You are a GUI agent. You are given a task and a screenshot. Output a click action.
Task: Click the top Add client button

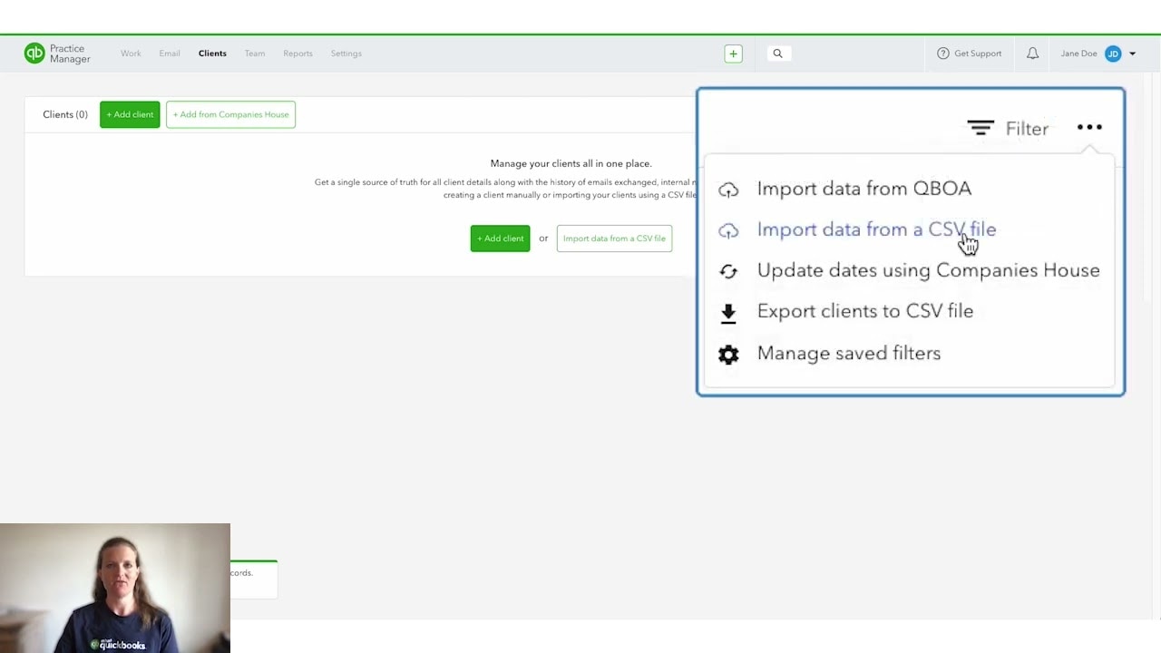click(130, 114)
